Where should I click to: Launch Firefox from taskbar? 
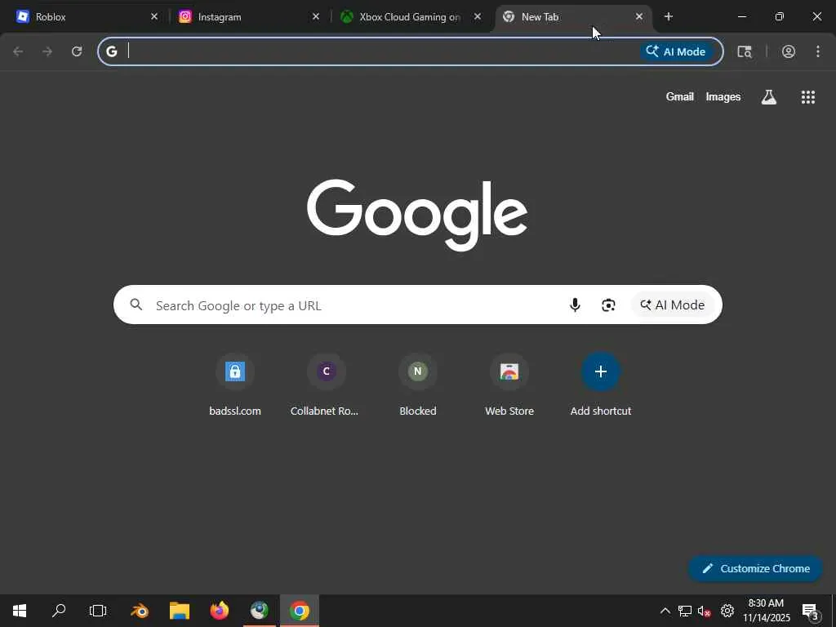219,611
